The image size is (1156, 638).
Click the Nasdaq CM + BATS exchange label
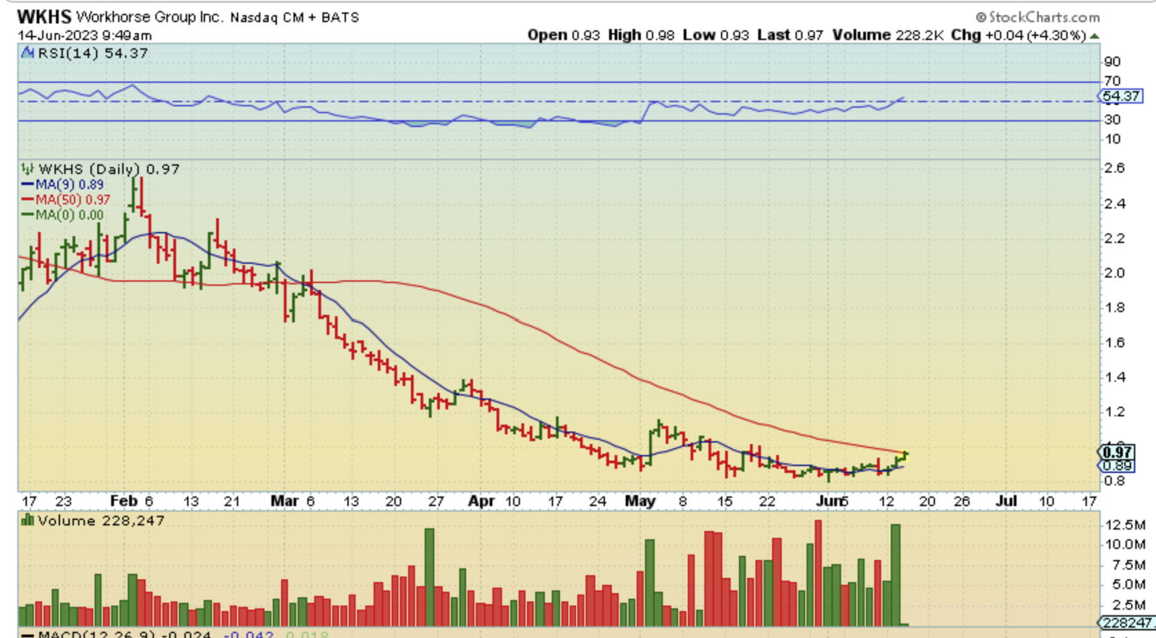point(295,17)
